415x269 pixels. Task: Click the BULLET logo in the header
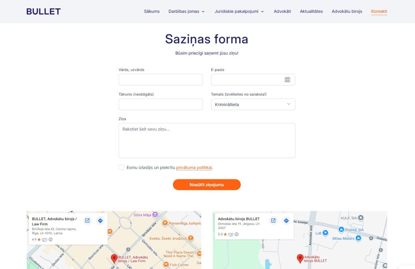click(x=43, y=11)
